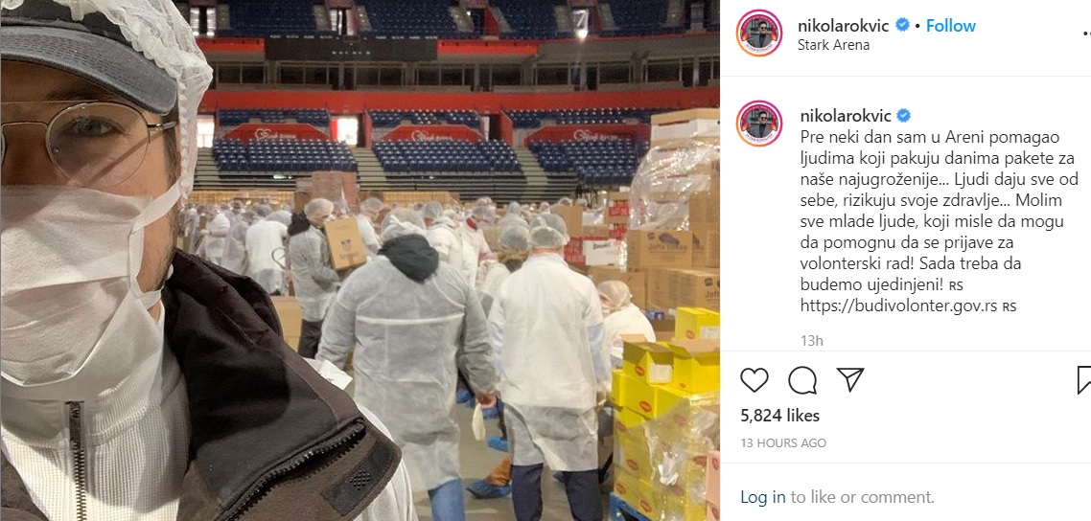The height and width of the screenshot is (521, 1091).
Task: Open the budivolonter.gov.rs link in caption
Action: [899, 306]
